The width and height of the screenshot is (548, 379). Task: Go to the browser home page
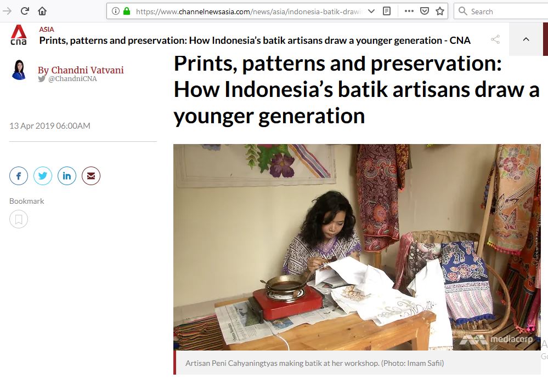point(42,11)
